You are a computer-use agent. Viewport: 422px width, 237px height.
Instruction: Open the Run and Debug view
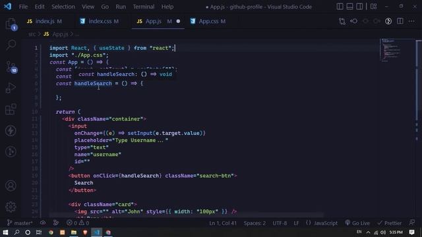pyautogui.click(x=11, y=88)
